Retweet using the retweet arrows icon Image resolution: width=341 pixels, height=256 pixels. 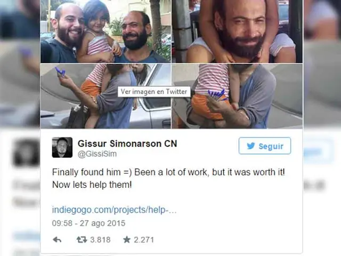point(82,239)
